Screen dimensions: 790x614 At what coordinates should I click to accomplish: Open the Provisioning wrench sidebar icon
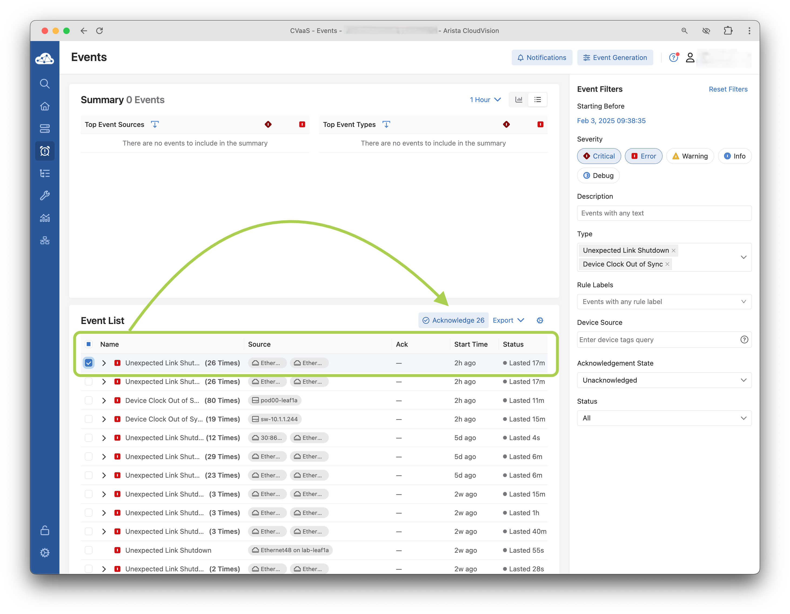(x=45, y=195)
